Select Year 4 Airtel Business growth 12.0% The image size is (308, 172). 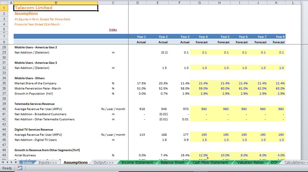[199, 155]
